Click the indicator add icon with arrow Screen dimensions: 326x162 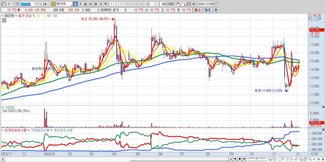179,4
